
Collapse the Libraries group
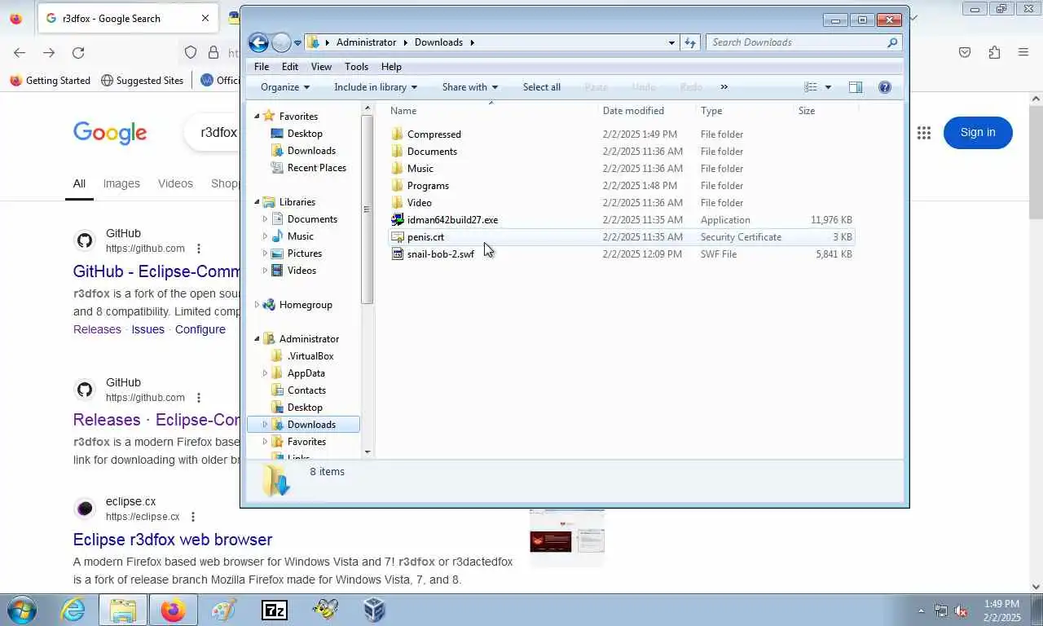pos(257,202)
